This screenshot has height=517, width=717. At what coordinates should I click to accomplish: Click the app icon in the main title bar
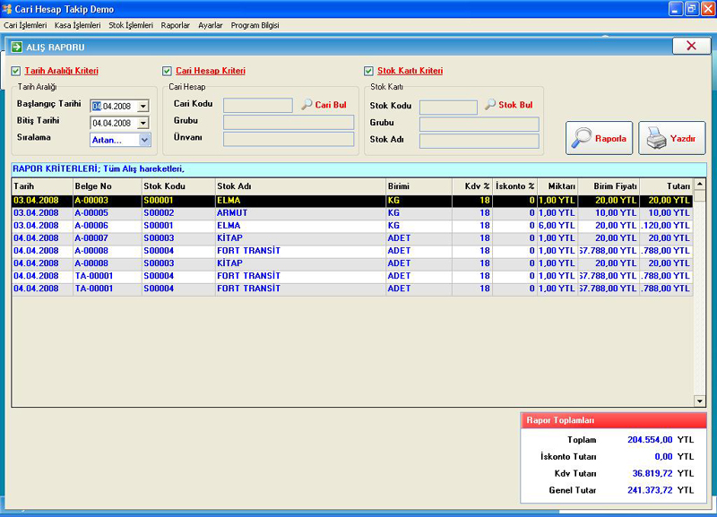(7, 8)
